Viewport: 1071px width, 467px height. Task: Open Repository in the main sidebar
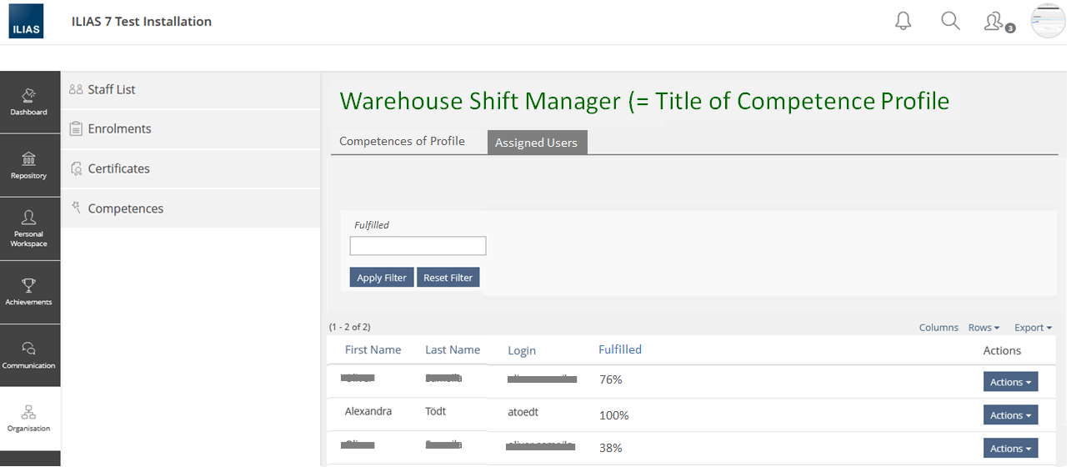tap(29, 165)
